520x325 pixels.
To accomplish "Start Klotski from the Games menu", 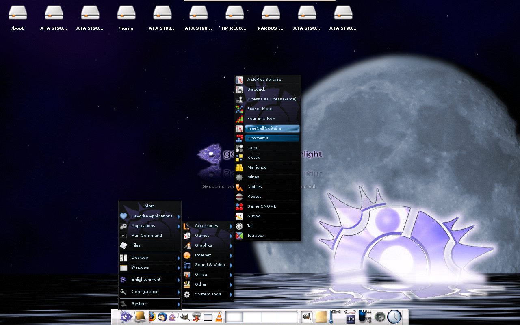I will tap(268, 158).
